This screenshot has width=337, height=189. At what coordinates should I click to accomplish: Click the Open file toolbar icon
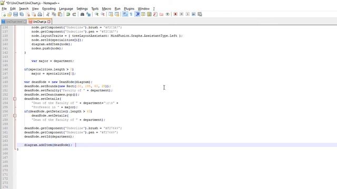[x=9, y=14]
